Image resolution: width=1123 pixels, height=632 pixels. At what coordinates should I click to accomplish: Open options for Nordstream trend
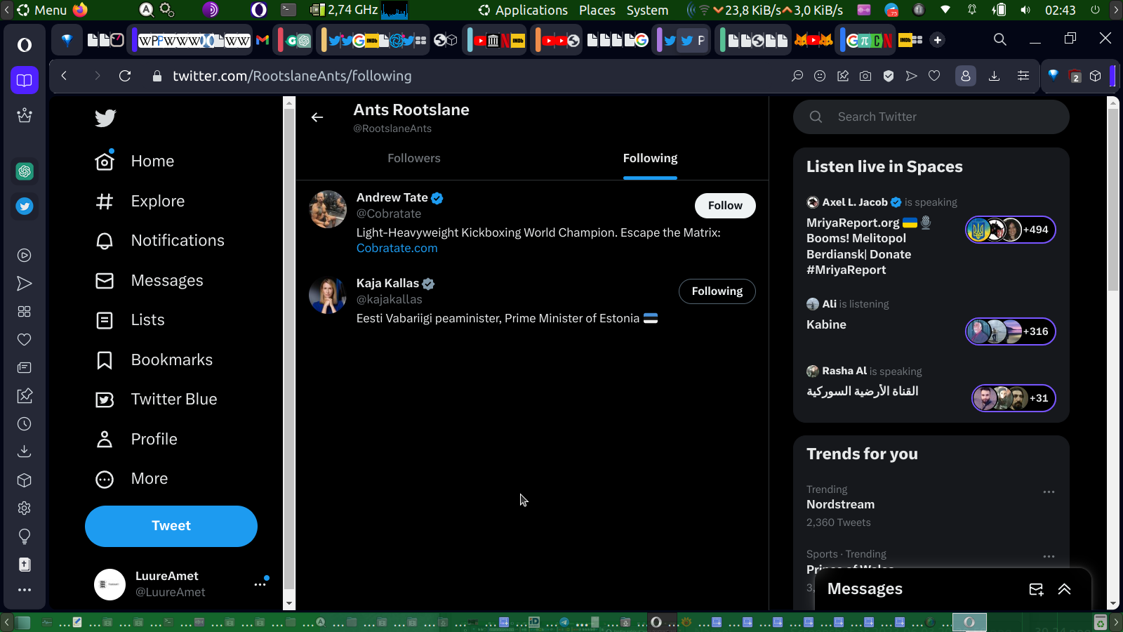(x=1049, y=492)
